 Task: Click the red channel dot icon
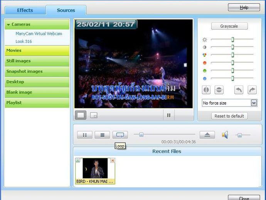tap(205, 63)
